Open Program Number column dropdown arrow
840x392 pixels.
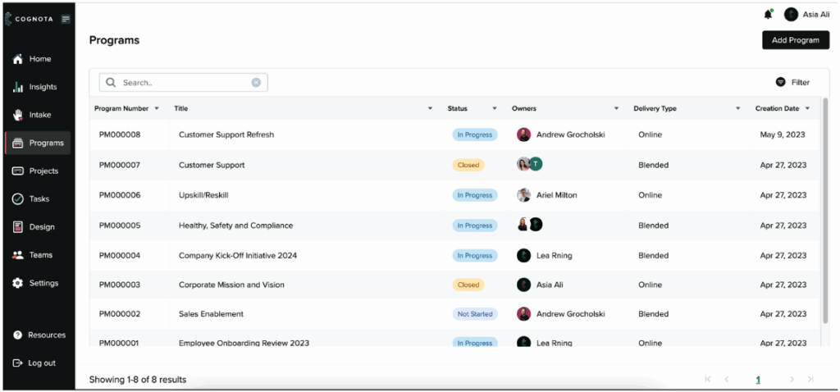[157, 108]
